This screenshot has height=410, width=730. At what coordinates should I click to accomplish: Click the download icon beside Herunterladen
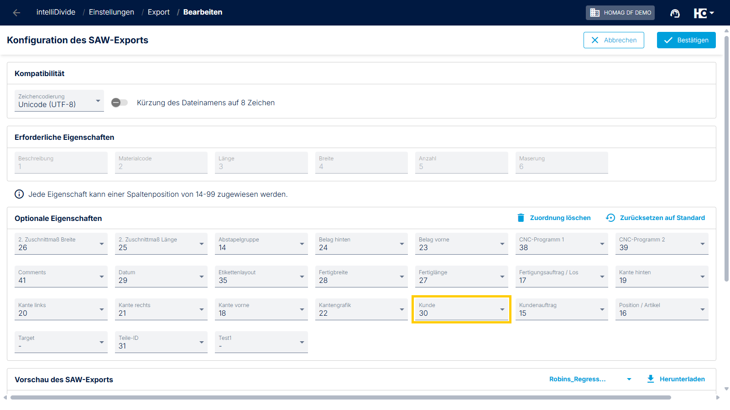(651, 379)
